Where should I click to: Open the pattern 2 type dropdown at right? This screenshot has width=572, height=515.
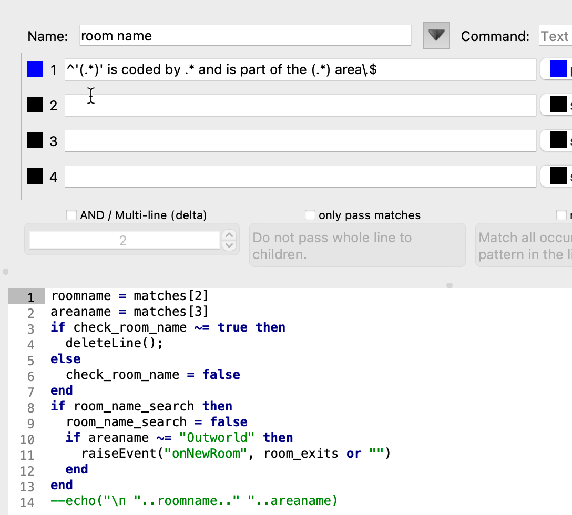click(x=557, y=105)
